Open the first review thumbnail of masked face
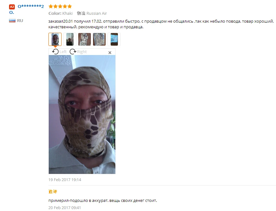 tap(55, 39)
